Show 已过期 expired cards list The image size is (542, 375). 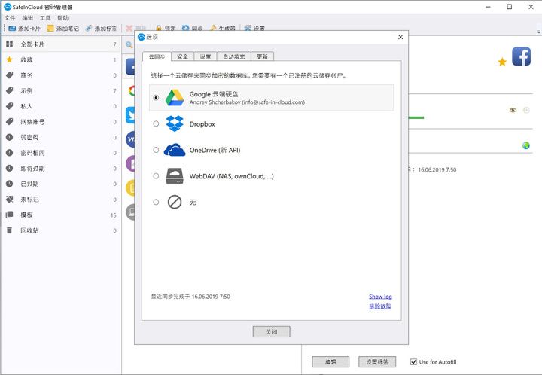point(61,184)
